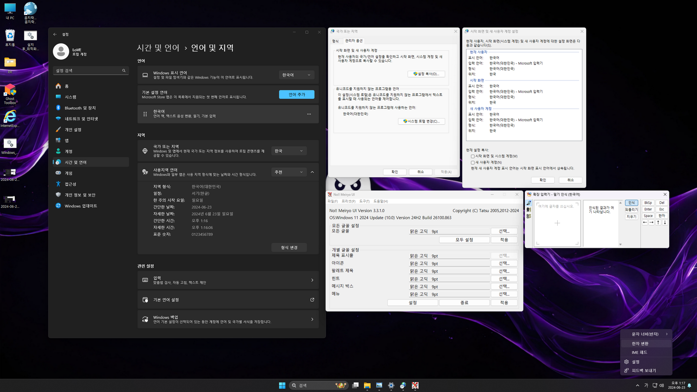This screenshot has width=697, height=392.
Task: Select the handwriting recognition pen icon
Action: click(529, 203)
